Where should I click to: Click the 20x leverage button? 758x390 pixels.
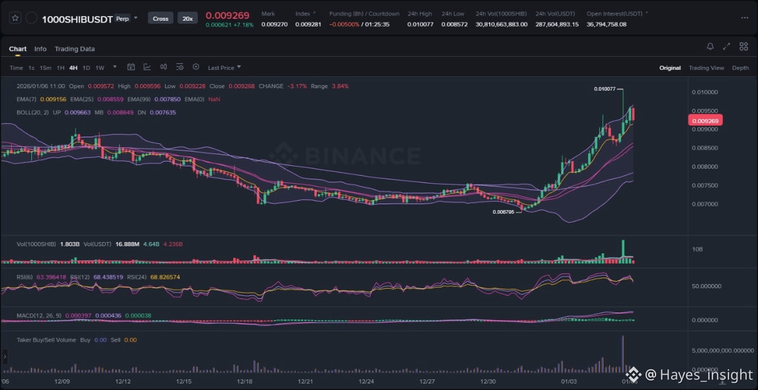click(188, 19)
